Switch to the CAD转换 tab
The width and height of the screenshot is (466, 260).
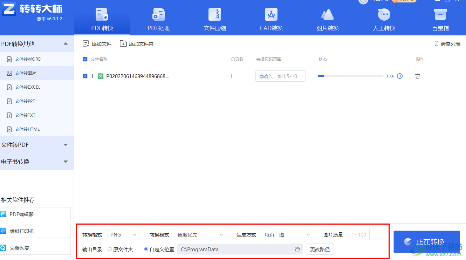(271, 19)
